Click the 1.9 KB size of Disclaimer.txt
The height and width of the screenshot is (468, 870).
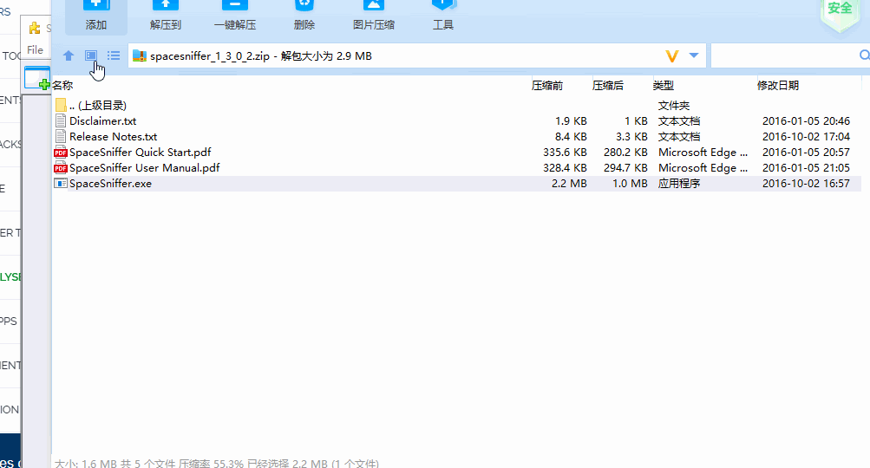[571, 120]
